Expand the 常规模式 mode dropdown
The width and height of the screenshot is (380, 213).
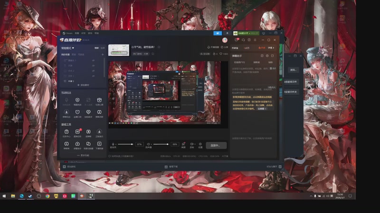coord(67,48)
